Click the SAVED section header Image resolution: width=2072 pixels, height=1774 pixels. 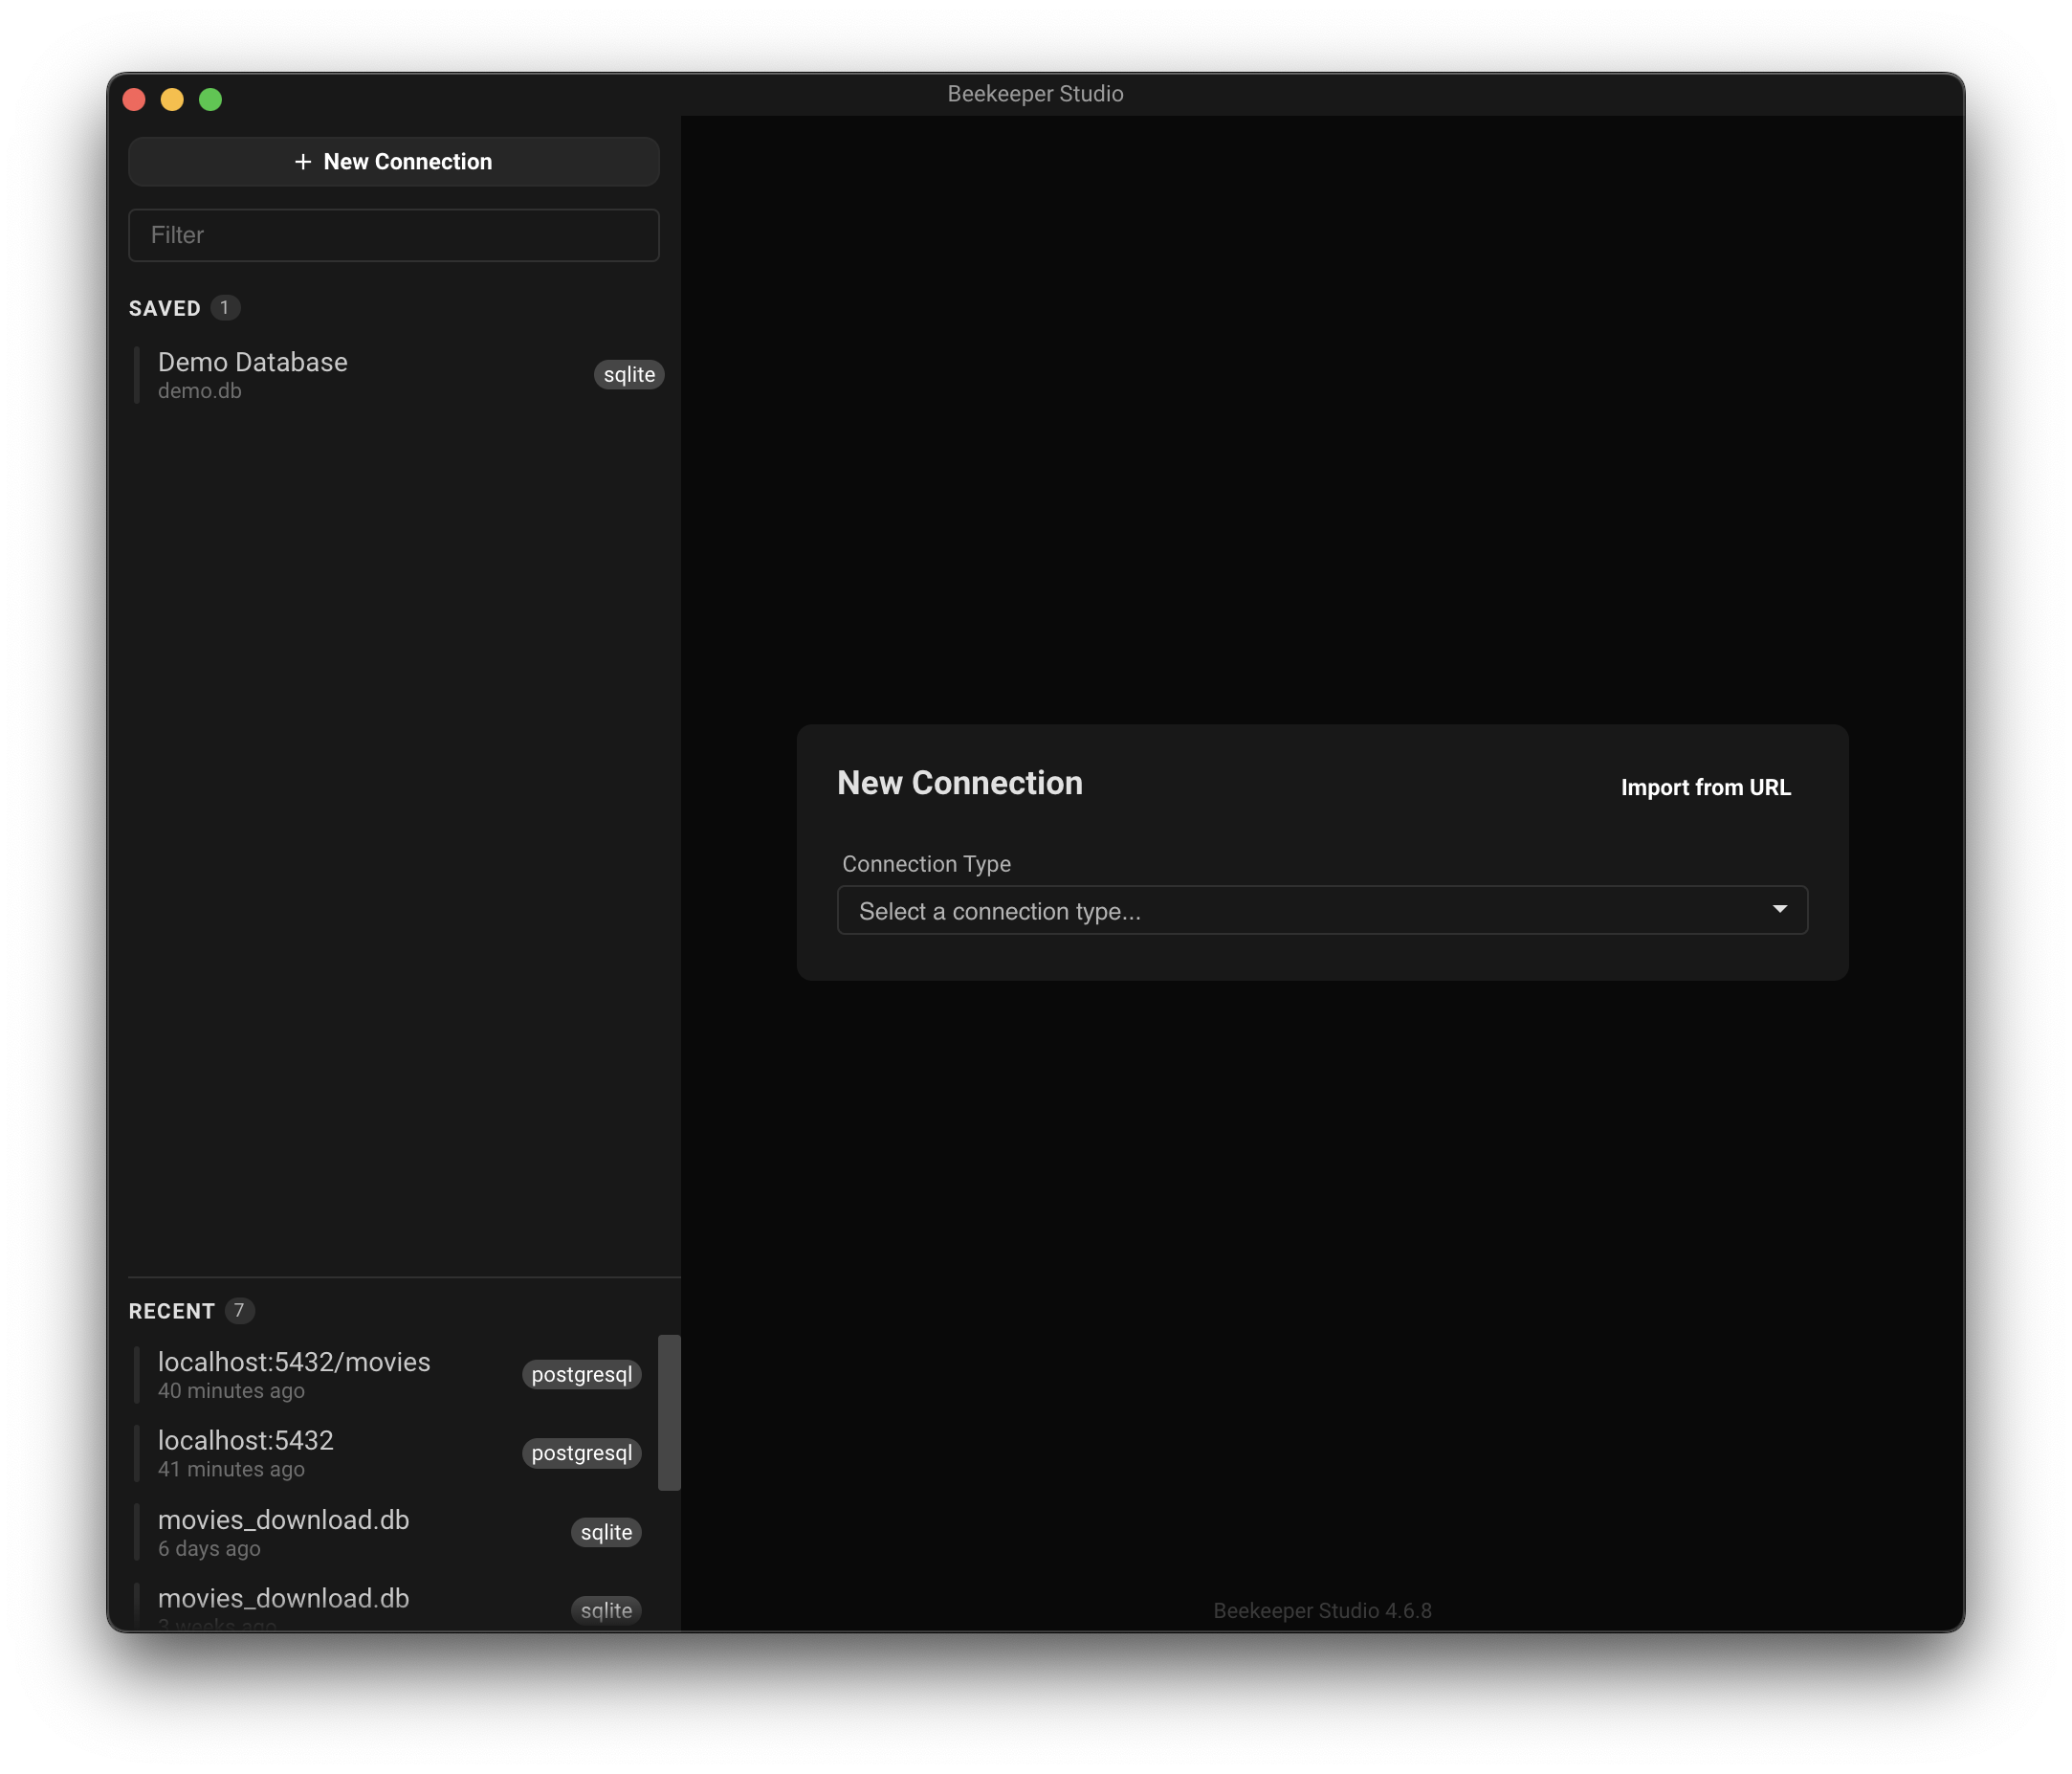164,308
